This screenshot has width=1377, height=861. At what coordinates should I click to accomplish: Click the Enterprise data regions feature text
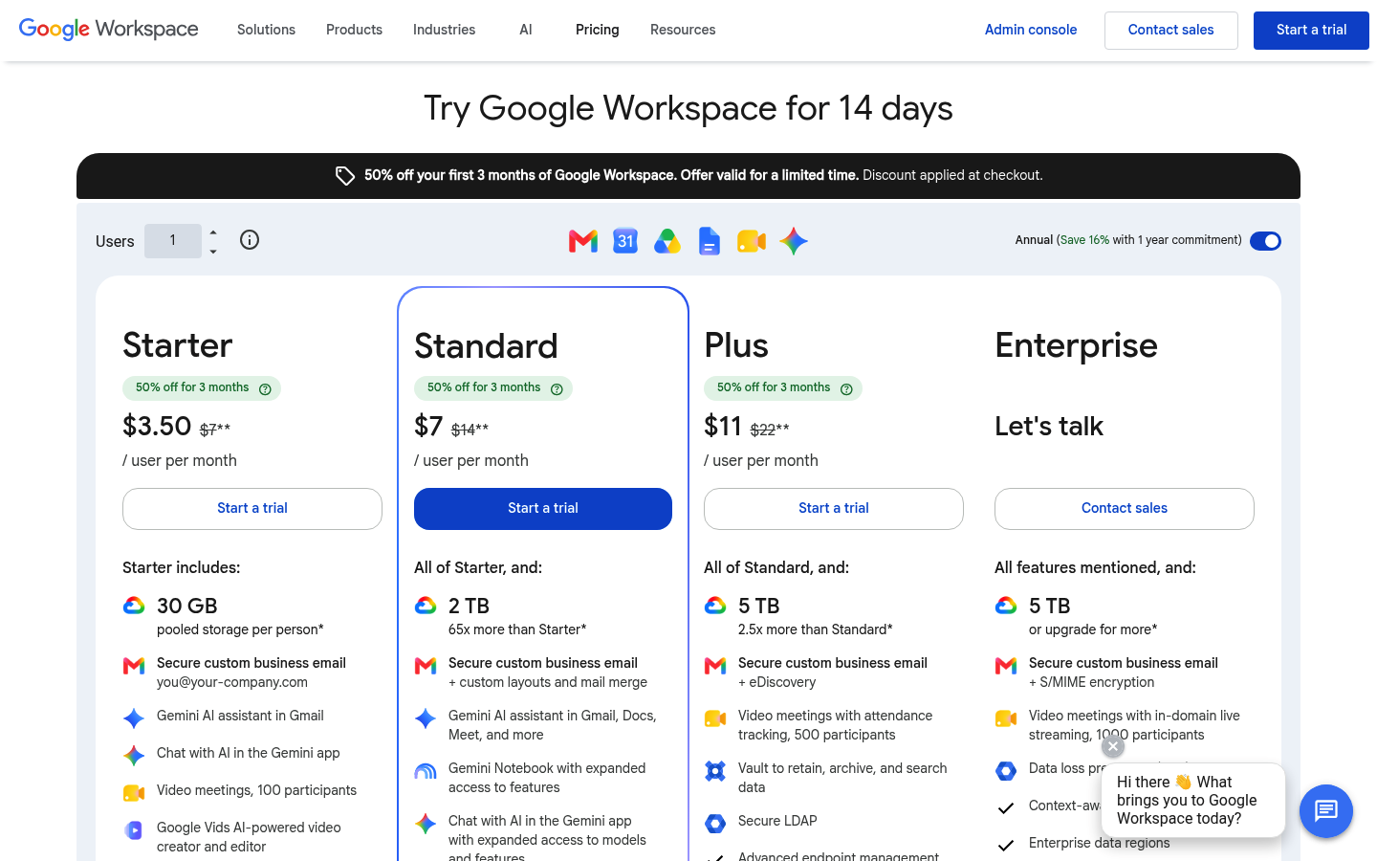pyautogui.click(x=1100, y=843)
